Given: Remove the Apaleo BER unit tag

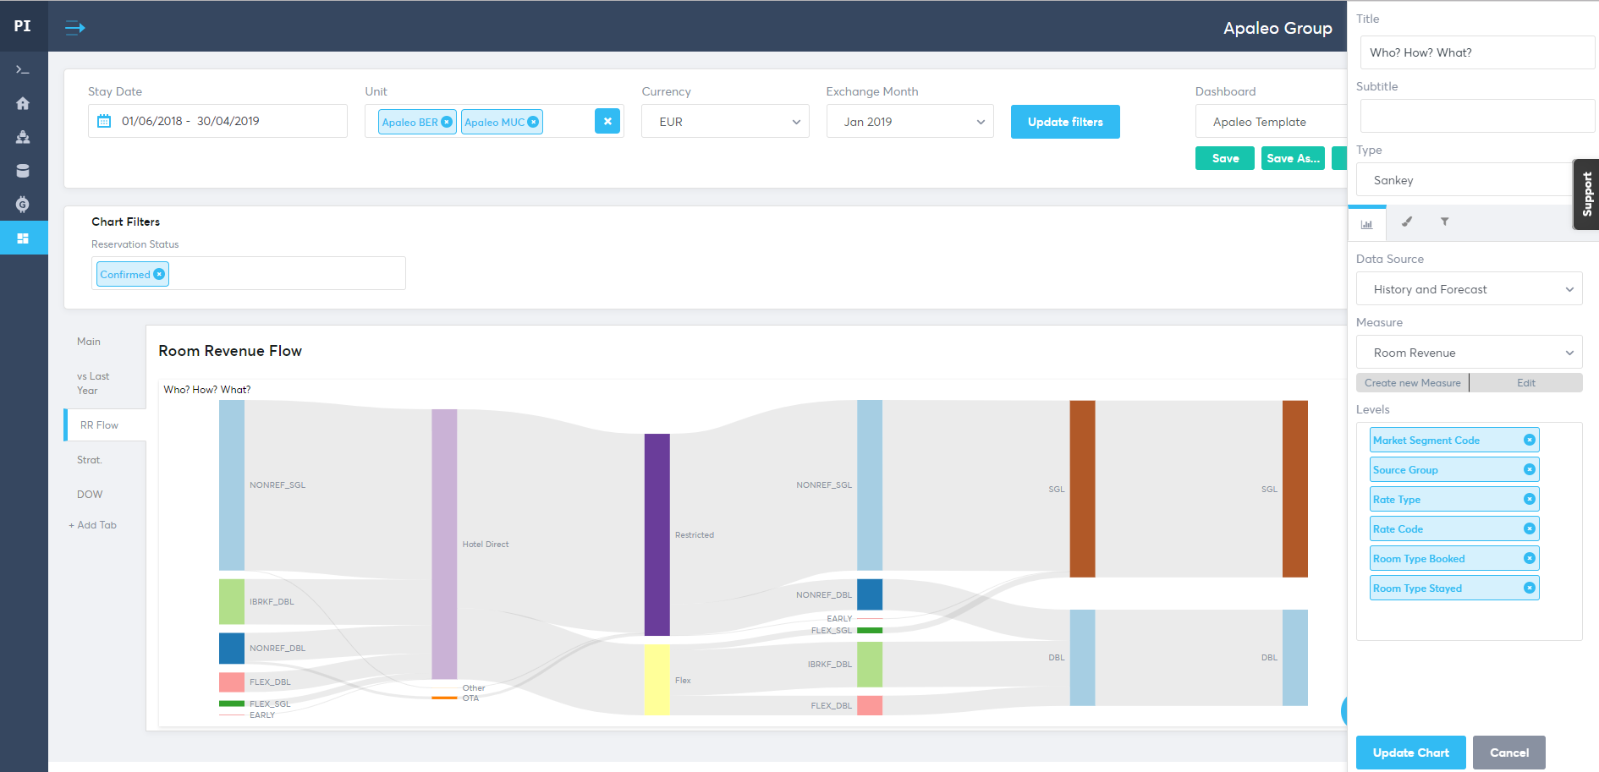Looking at the screenshot, I should [x=447, y=122].
